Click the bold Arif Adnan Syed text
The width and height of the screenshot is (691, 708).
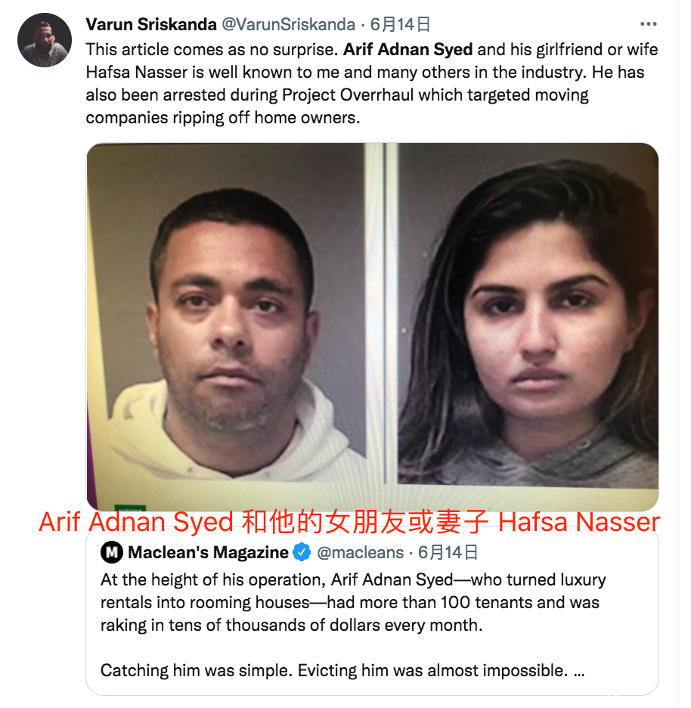point(408,49)
